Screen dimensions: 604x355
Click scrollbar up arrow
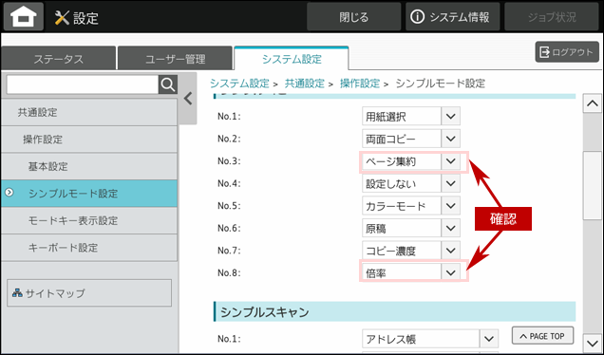592,103
